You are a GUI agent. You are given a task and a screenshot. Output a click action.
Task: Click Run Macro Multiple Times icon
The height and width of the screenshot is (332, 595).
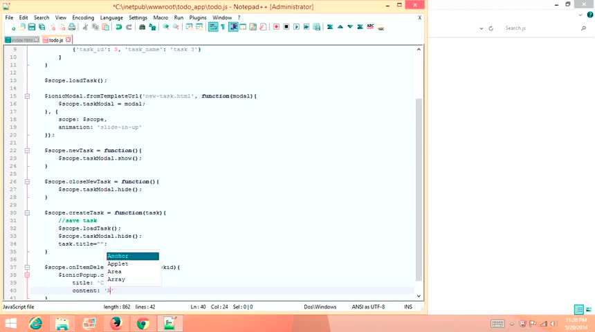[306, 27]
